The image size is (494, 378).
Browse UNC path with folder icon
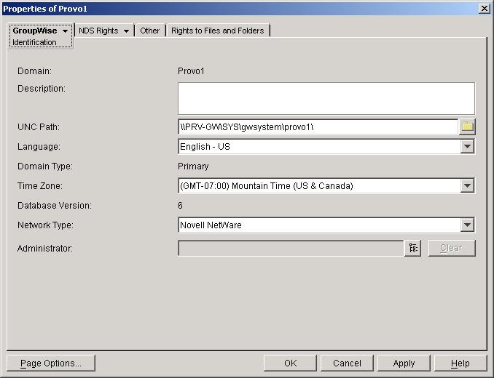click(x=467, y=127)
